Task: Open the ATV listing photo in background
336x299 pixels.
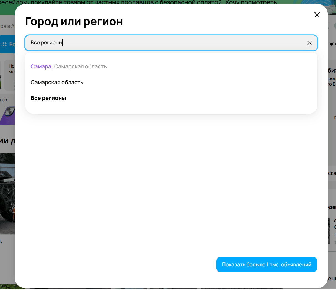Action: [x=7, y=194]
